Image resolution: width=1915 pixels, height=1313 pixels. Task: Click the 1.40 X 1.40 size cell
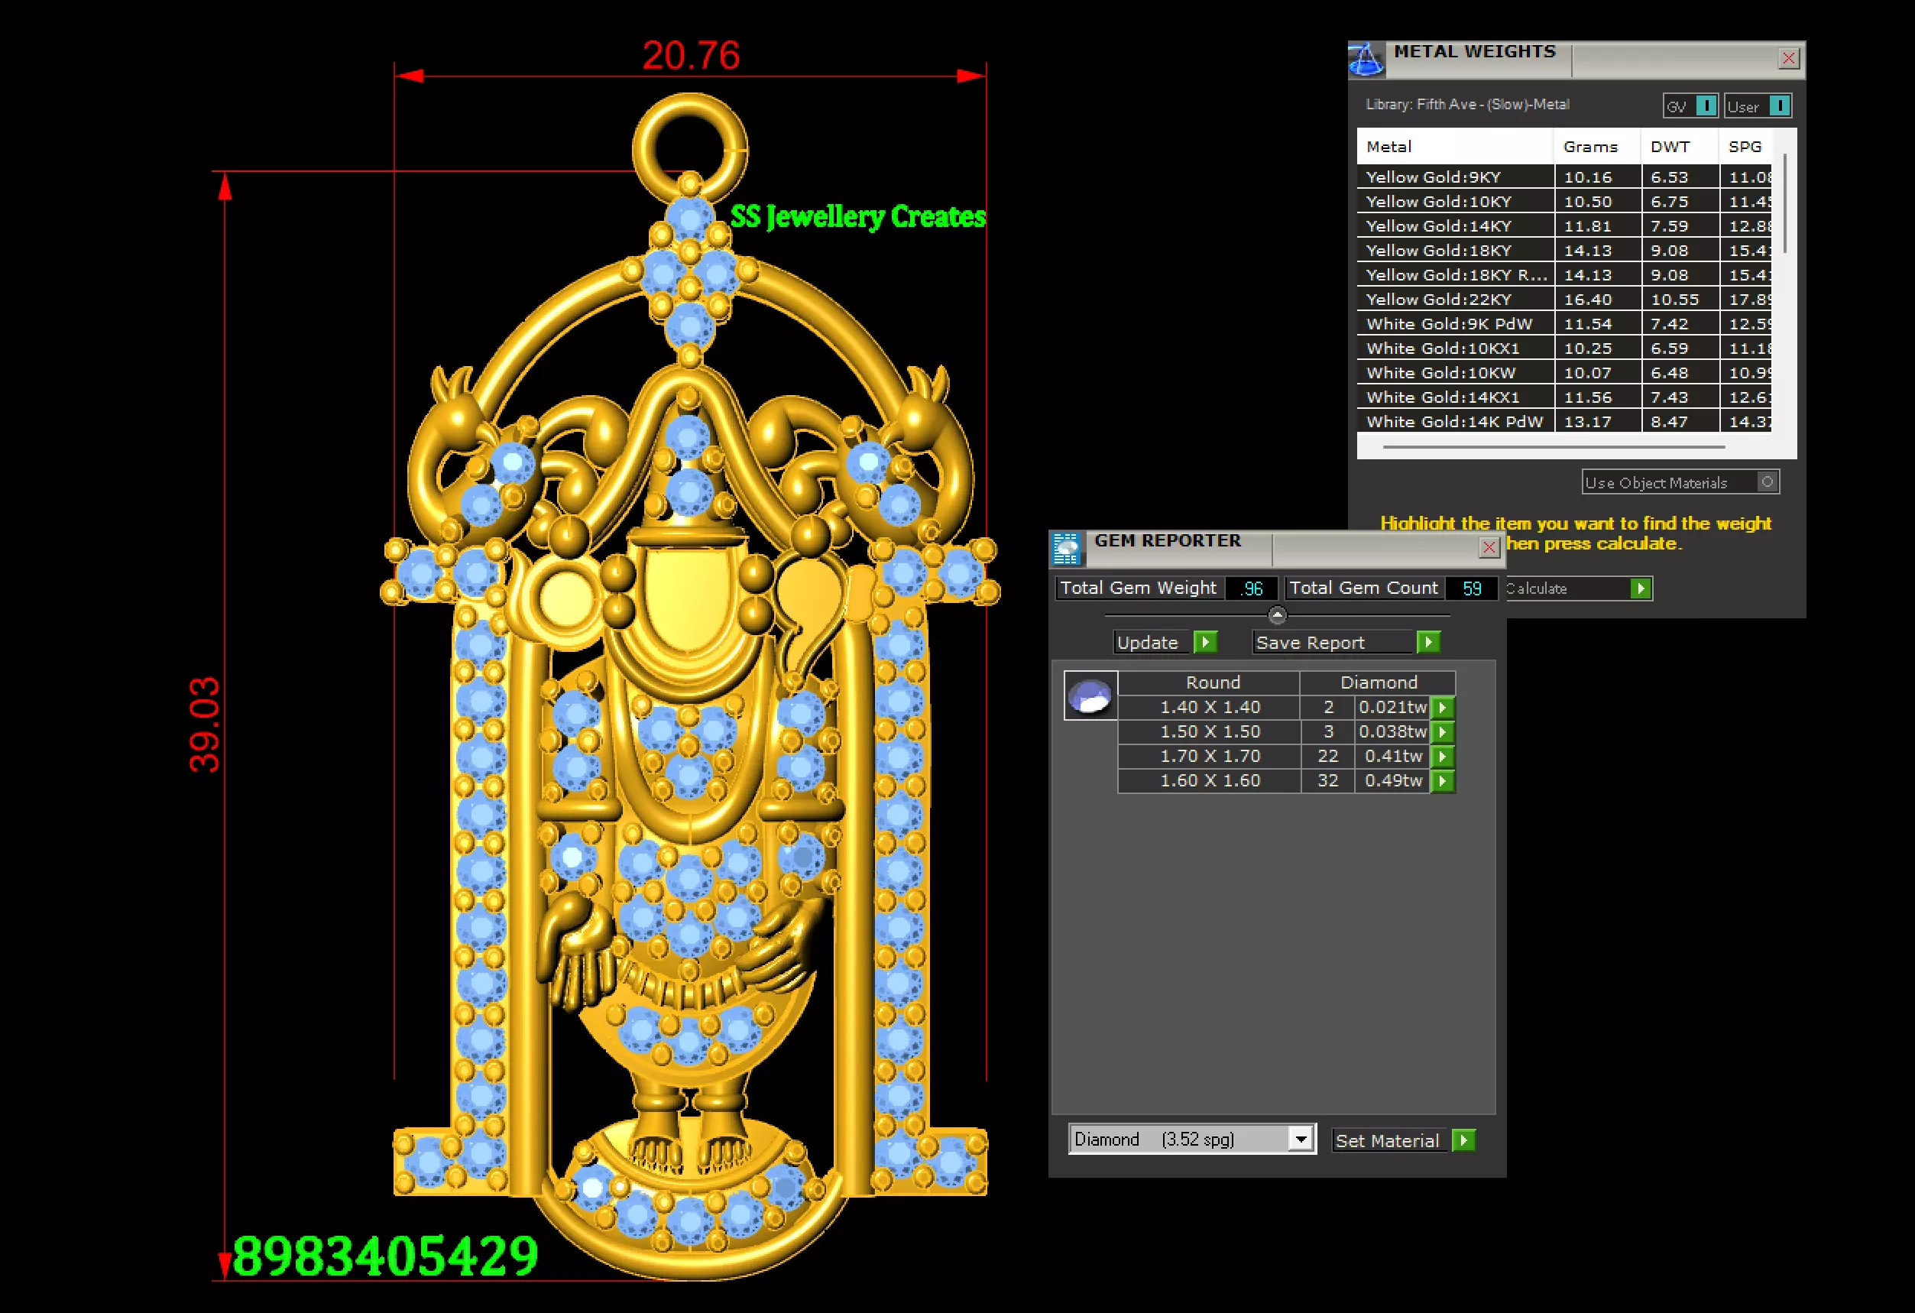point(1210,707)
